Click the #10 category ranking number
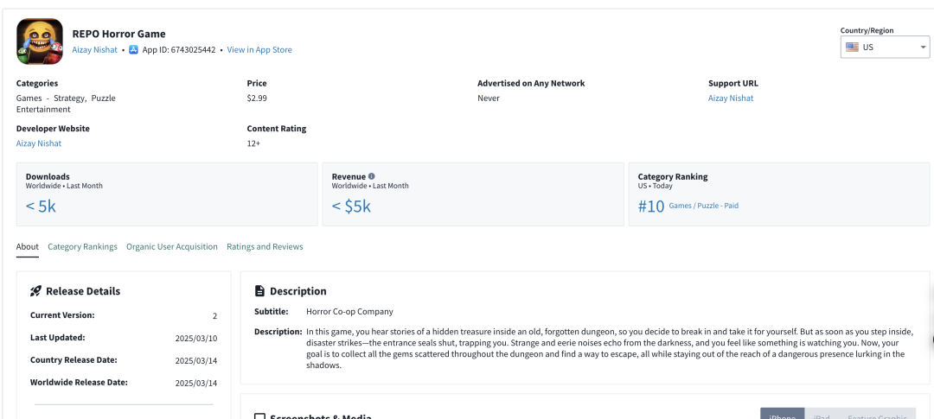Image resolution: width=934 pixels, height=419 pixels. coord(650,206)
